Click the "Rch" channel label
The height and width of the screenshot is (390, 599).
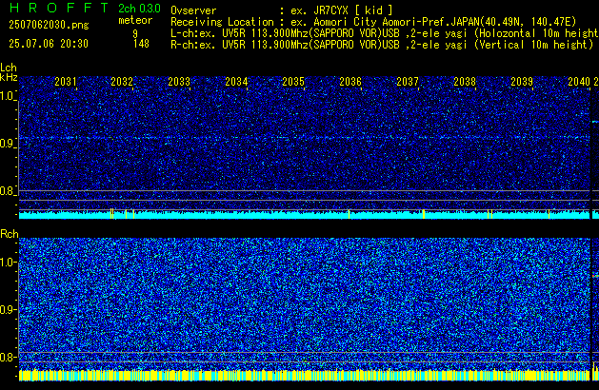click(10, 234)
